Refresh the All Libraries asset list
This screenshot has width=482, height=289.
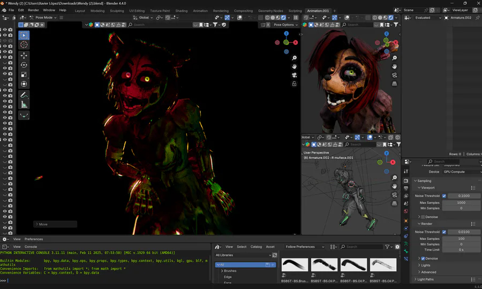coord(275,255)
